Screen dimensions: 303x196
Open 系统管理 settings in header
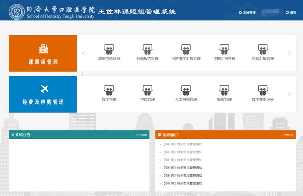[247, 13]
